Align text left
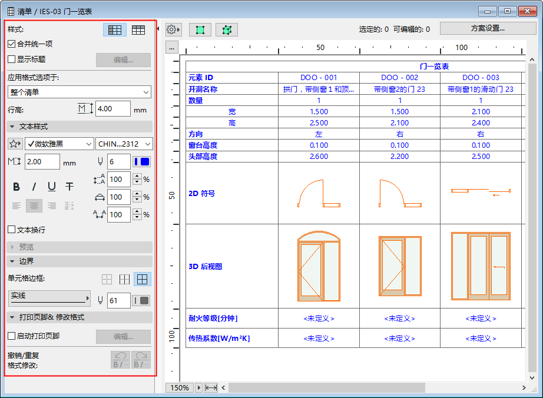Image resolution: width=543 pixels, height=398 pixels. tap(16, 206)
